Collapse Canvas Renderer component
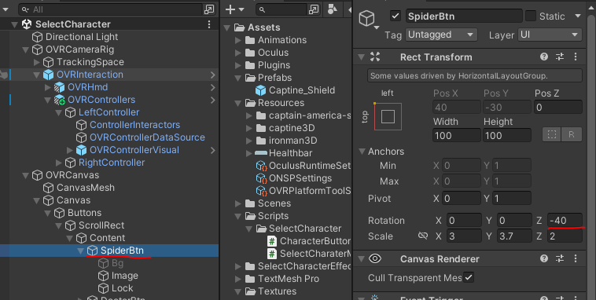 362,259
